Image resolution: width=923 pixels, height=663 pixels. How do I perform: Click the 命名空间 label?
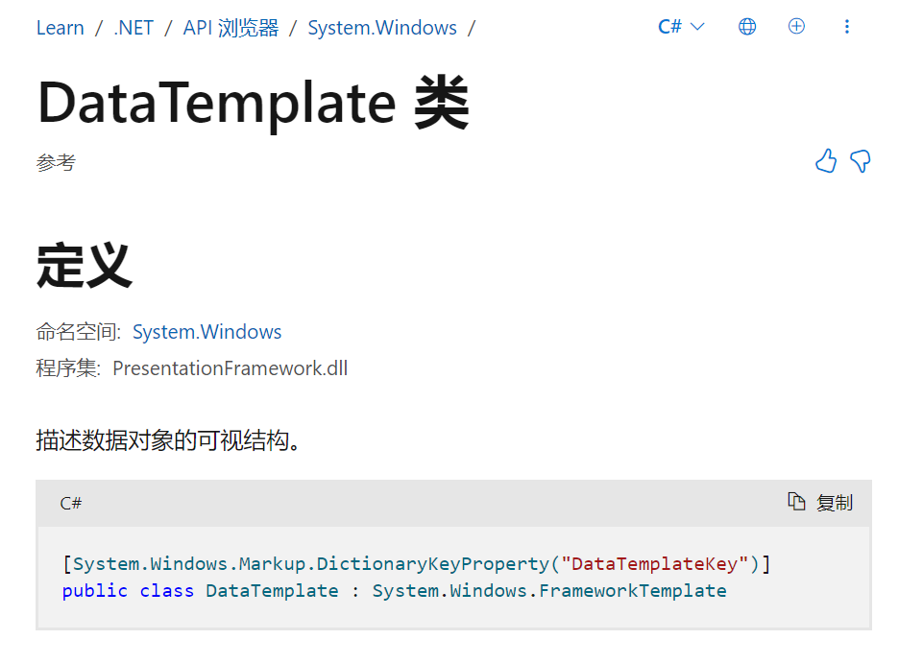(78, 332)
